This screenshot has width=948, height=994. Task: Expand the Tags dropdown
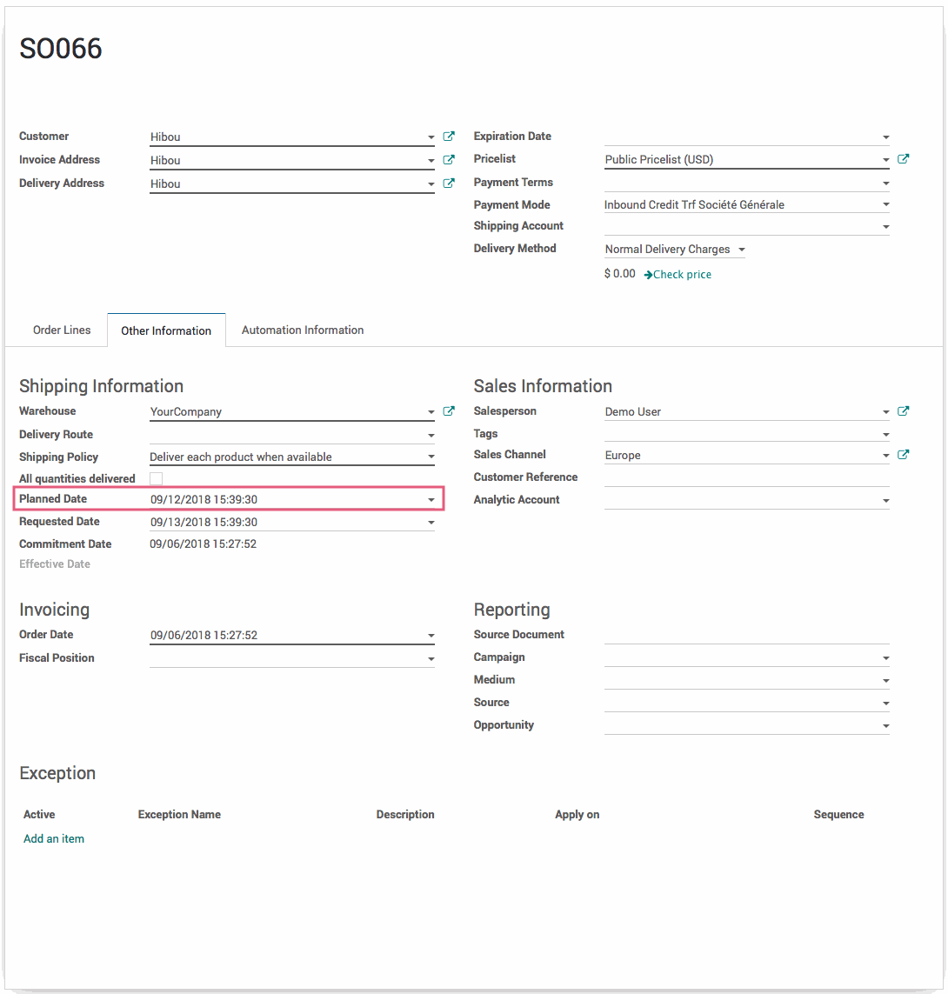click(x=886, y=434)
